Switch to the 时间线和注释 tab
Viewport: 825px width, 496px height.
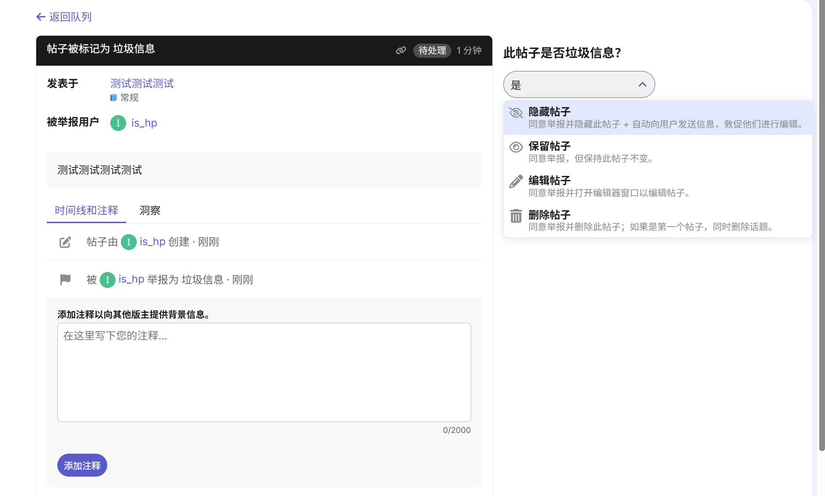[86, 211]
